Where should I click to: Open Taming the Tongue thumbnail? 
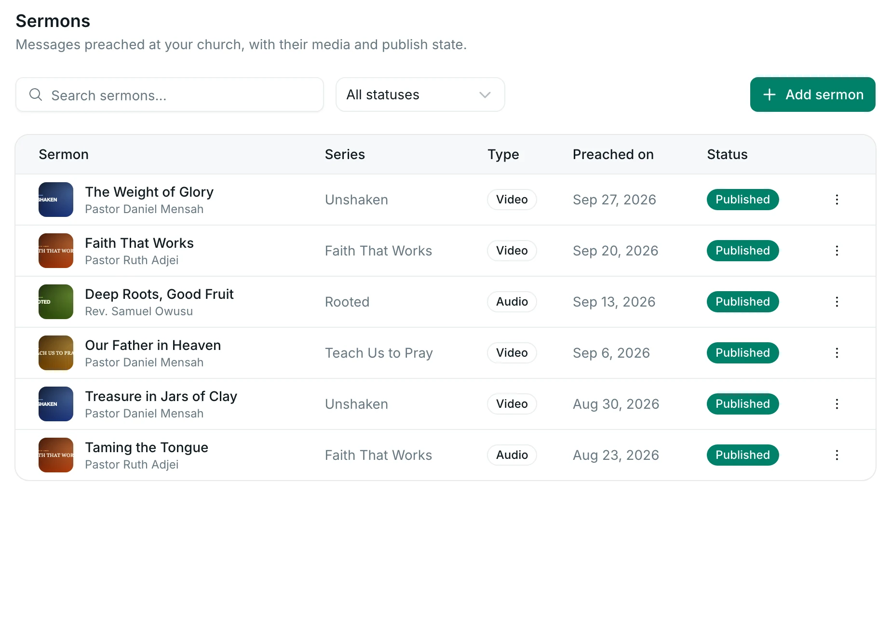(x=56, y=455)
